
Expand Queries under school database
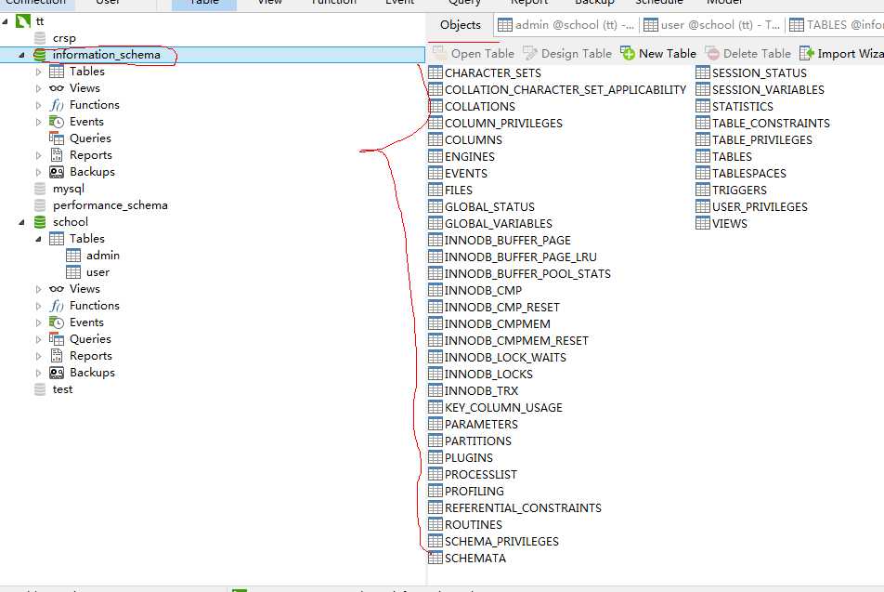point(38,339)
